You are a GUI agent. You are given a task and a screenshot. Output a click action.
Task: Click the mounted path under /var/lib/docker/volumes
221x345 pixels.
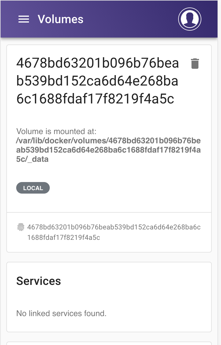click(109, 150)
